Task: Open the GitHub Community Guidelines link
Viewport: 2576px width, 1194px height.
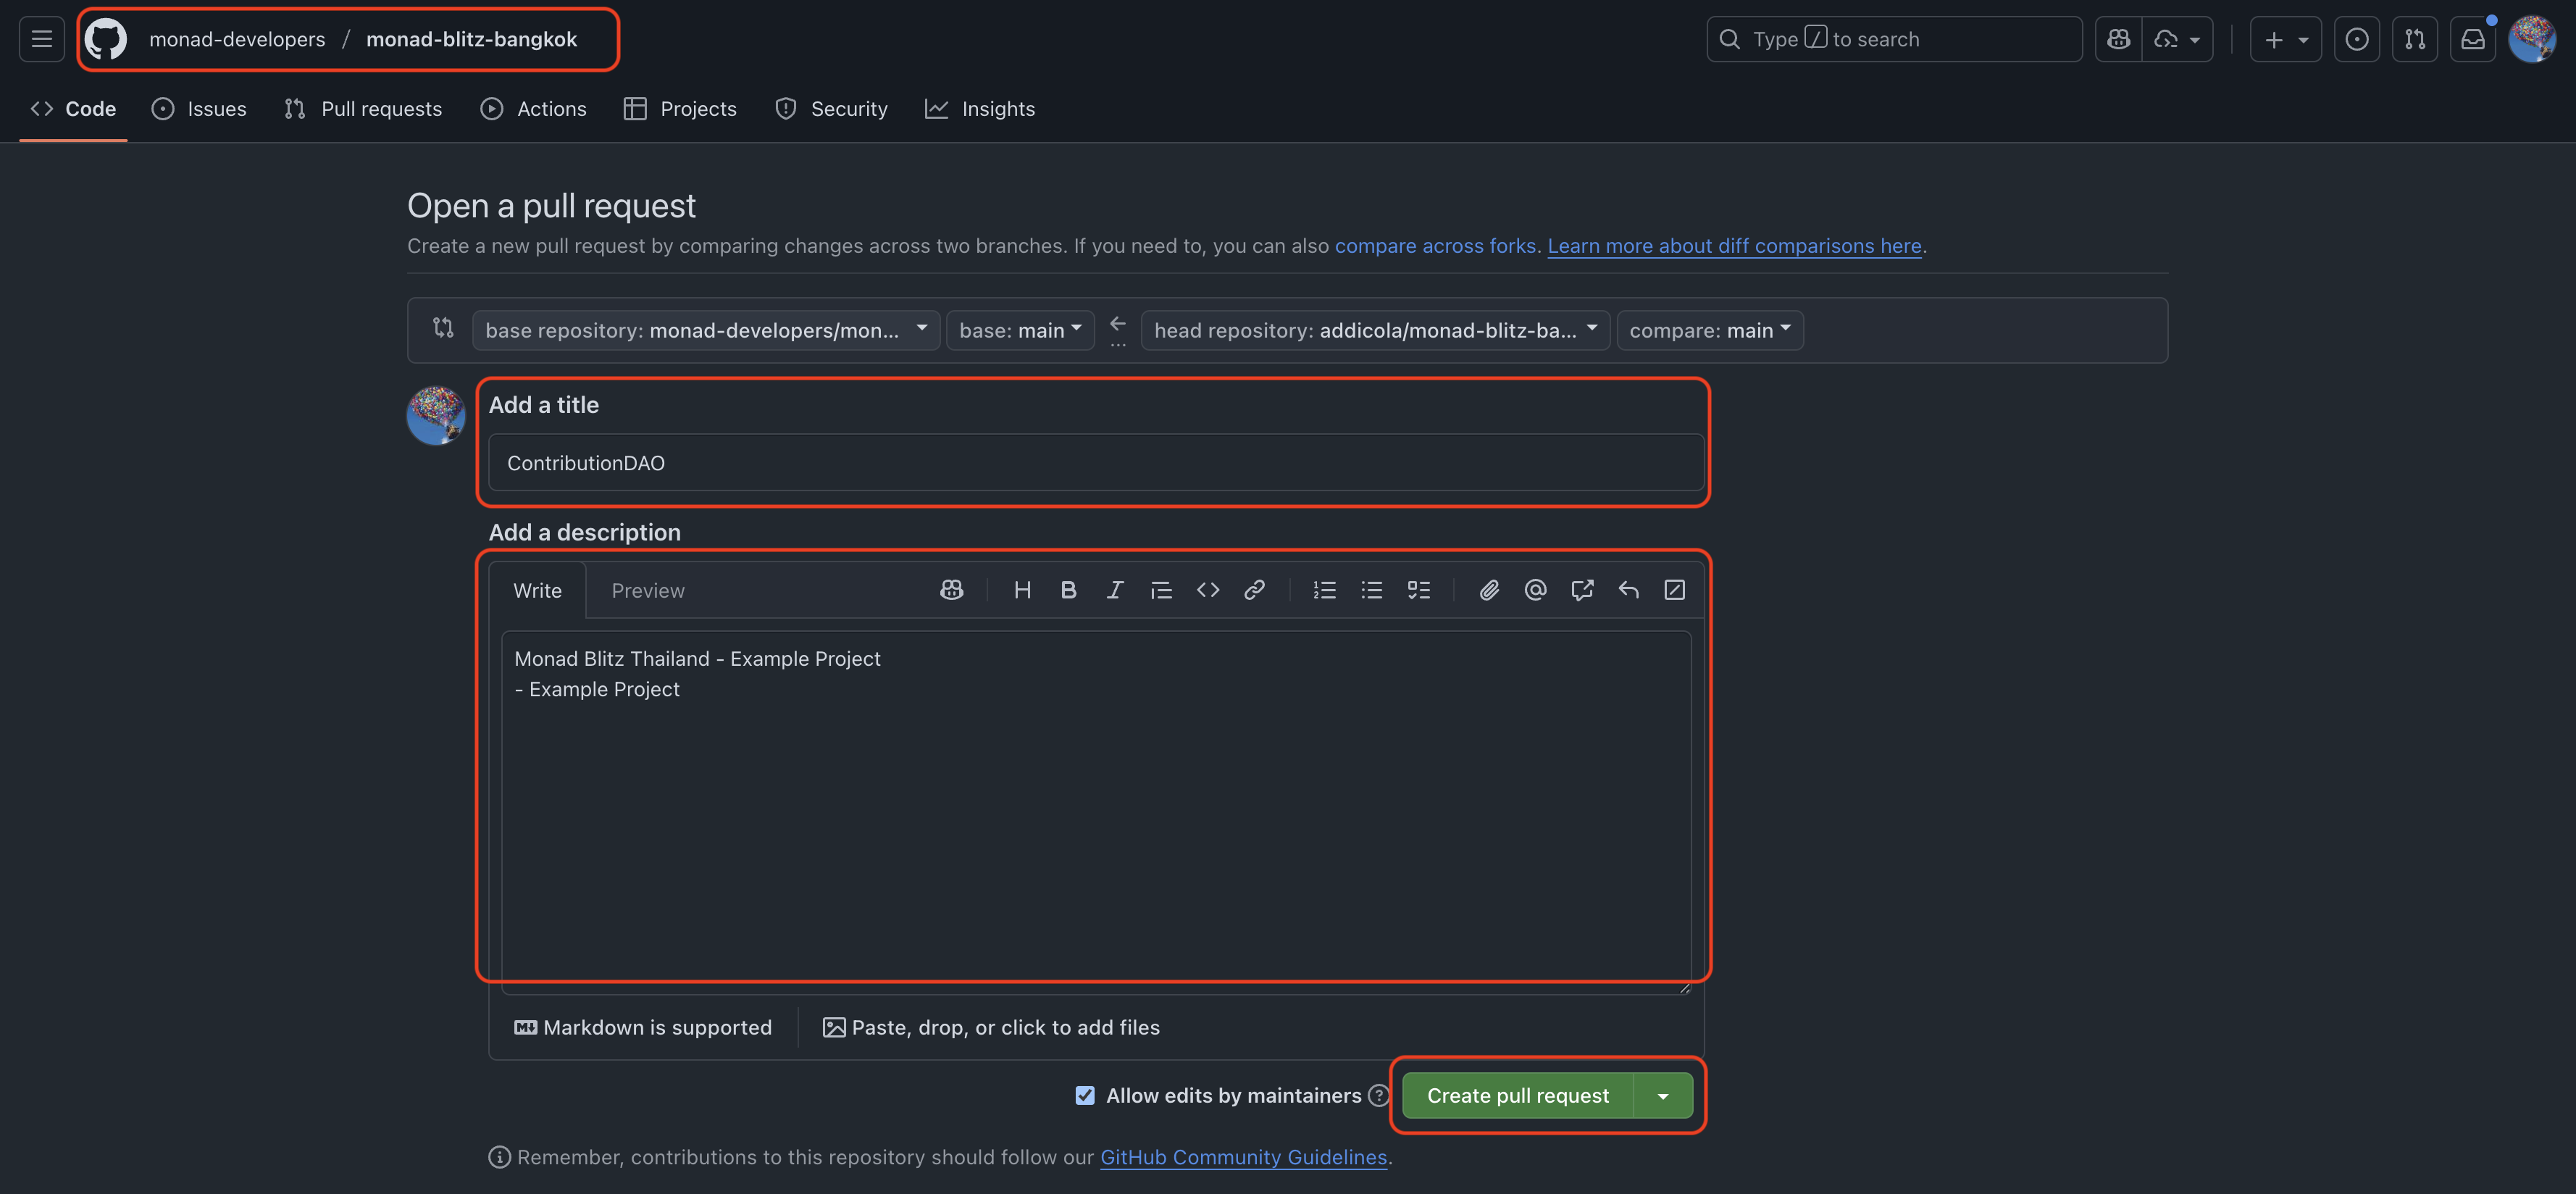Action: point(1243,1157)
